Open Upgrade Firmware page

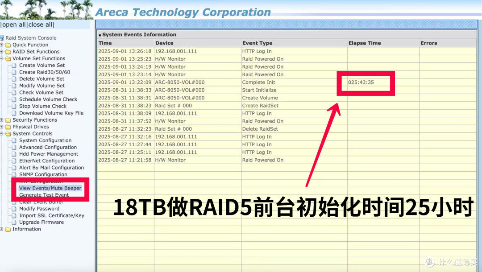tap(42, 222)
